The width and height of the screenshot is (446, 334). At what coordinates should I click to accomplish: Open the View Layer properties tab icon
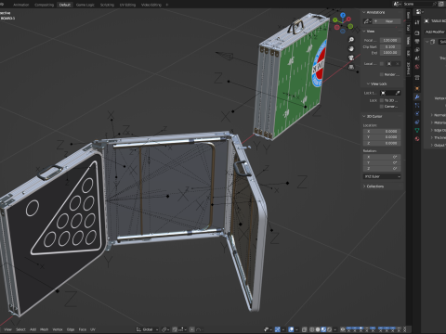417,50
